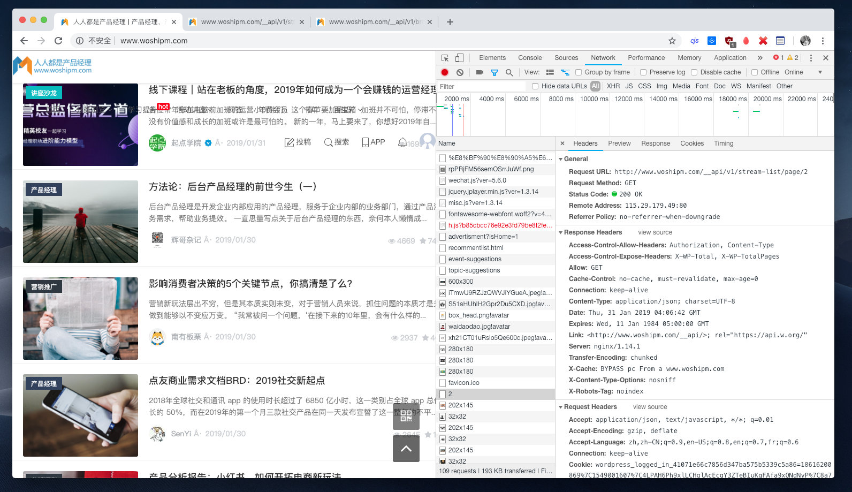
Task: Show the QR code floating button
Action: click(406, 416)
